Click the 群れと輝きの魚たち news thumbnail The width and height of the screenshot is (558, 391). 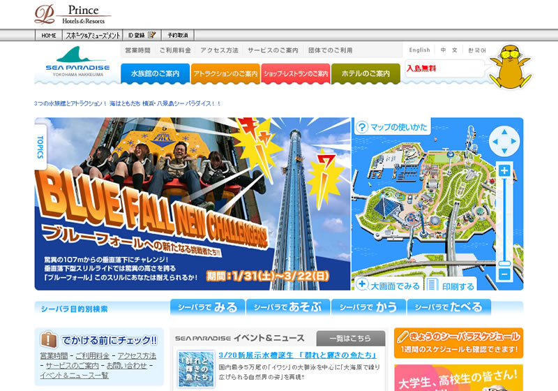click(x=196, y=369)
